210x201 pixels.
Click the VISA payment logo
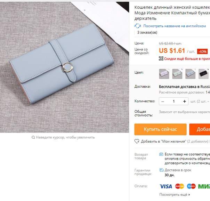point(166,186)
